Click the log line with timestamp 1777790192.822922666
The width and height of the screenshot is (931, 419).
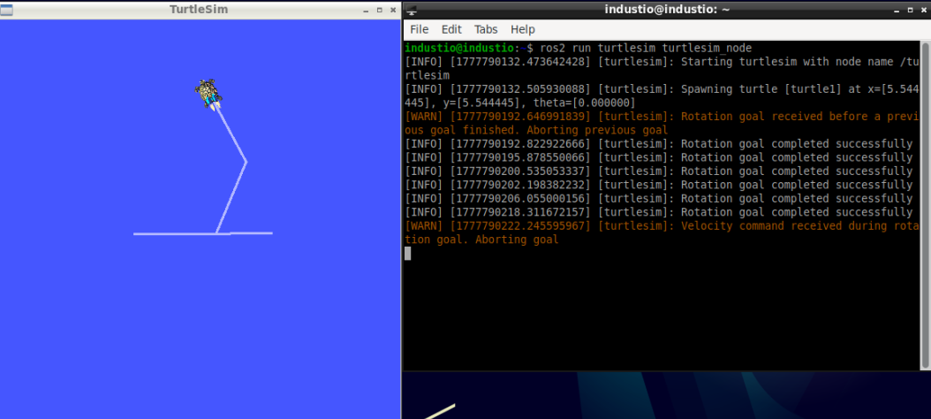pyautogui.click(x=658, y=144)
